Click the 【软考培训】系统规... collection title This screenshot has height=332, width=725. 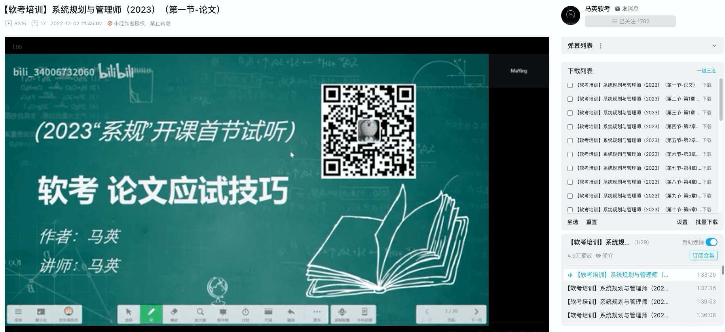[600, 242]
